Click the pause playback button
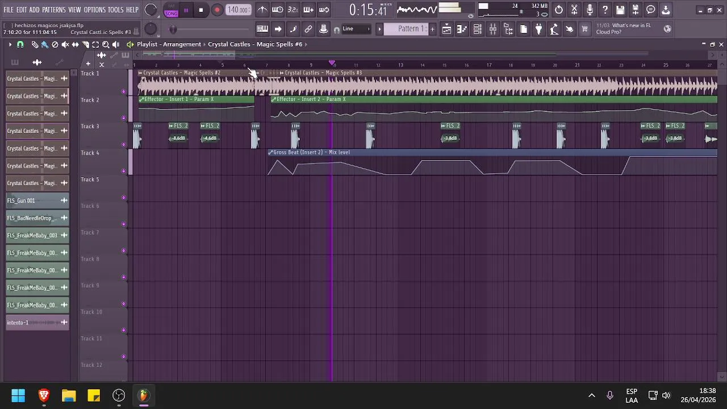 [x=186, y=10]
